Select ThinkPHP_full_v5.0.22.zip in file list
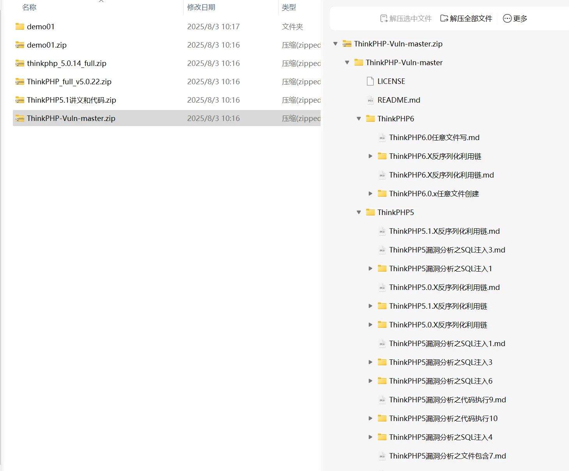Viewport: 569px width, 471px height. pos(69,82)
